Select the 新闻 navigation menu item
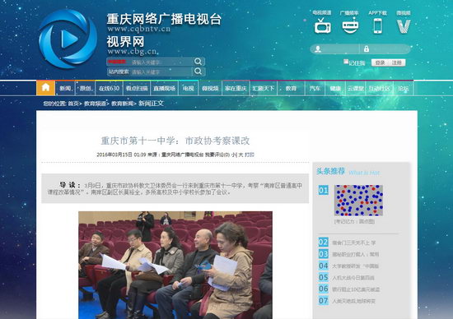 click(x=66, y=89)
